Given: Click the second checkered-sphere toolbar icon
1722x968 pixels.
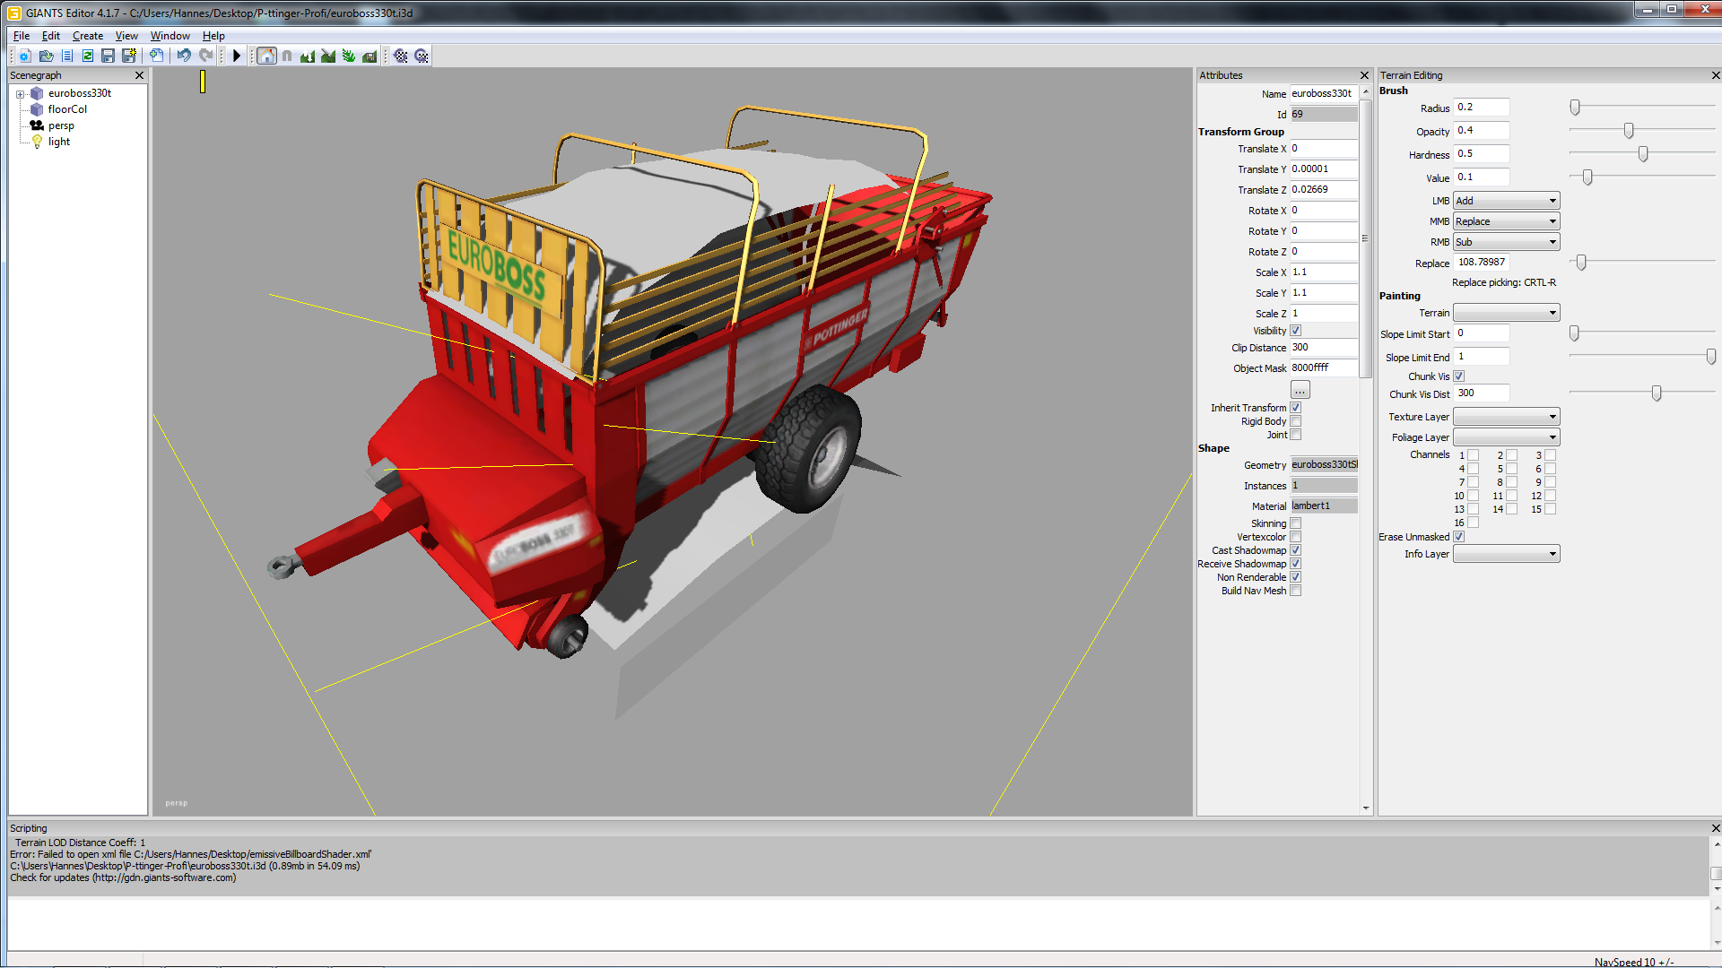Looking at the screenshot, I should tap(422, 56).
